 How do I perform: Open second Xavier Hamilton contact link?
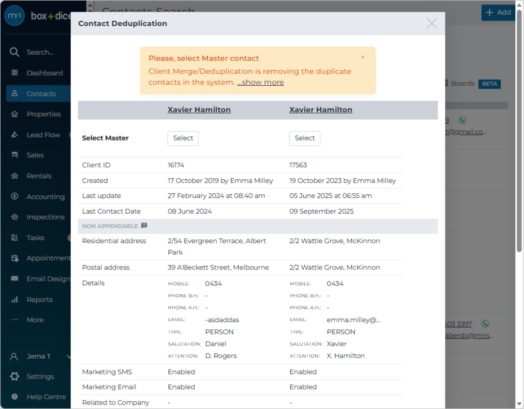(x=321, y=110)
